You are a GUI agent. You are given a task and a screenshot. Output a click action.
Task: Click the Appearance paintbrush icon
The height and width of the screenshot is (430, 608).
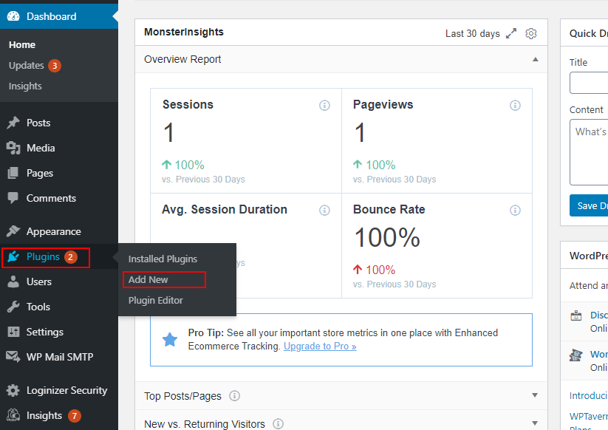13,231
